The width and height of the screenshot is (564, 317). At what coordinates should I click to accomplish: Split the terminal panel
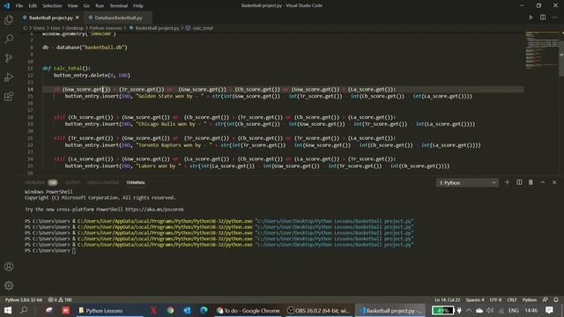click(x=519, y=182)
